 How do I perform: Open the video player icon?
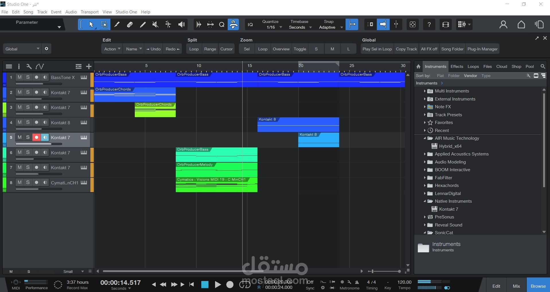point(445,25)
